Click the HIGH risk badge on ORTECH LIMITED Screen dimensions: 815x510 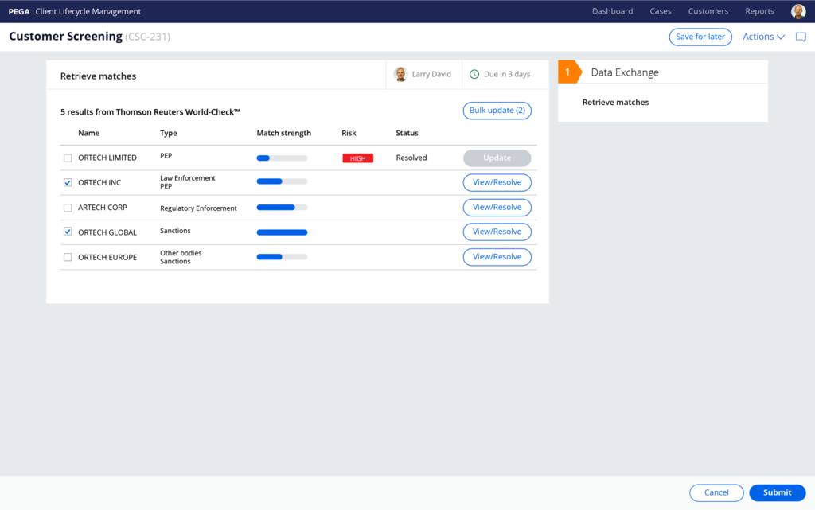point(357,158)
